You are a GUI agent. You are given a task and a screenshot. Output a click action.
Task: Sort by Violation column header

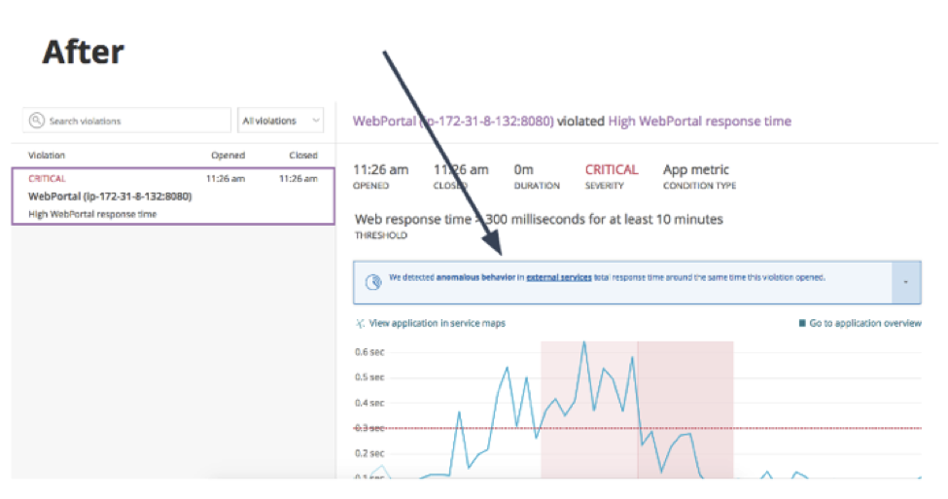tap(47, 156)
